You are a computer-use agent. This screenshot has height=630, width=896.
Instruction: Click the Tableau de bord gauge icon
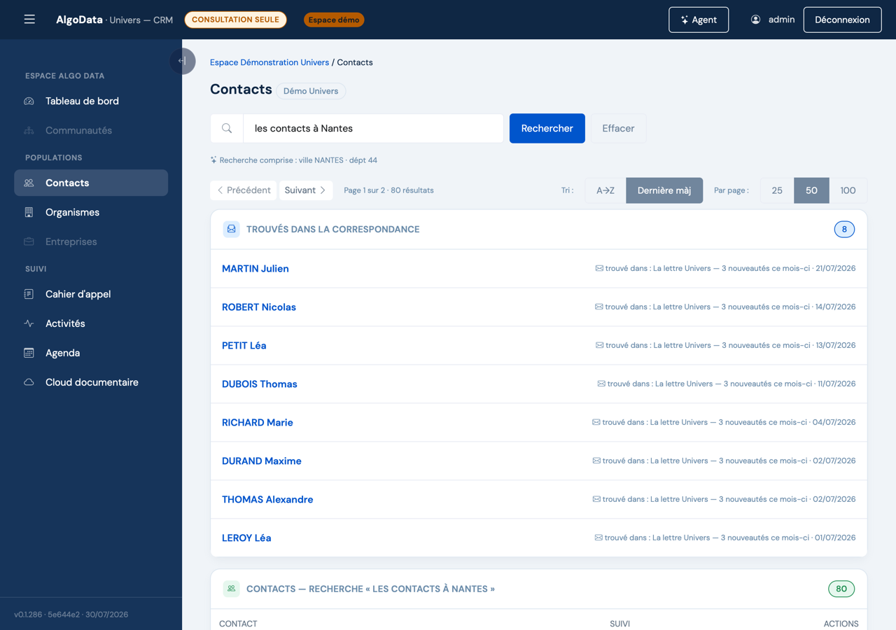tap(29, 101)
